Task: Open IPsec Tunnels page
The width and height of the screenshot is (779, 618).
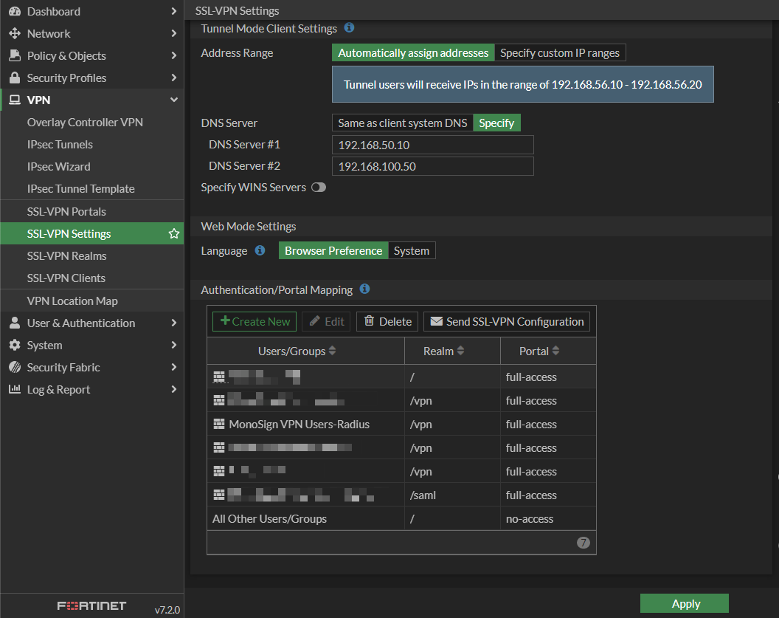Action: pos(60,145)
